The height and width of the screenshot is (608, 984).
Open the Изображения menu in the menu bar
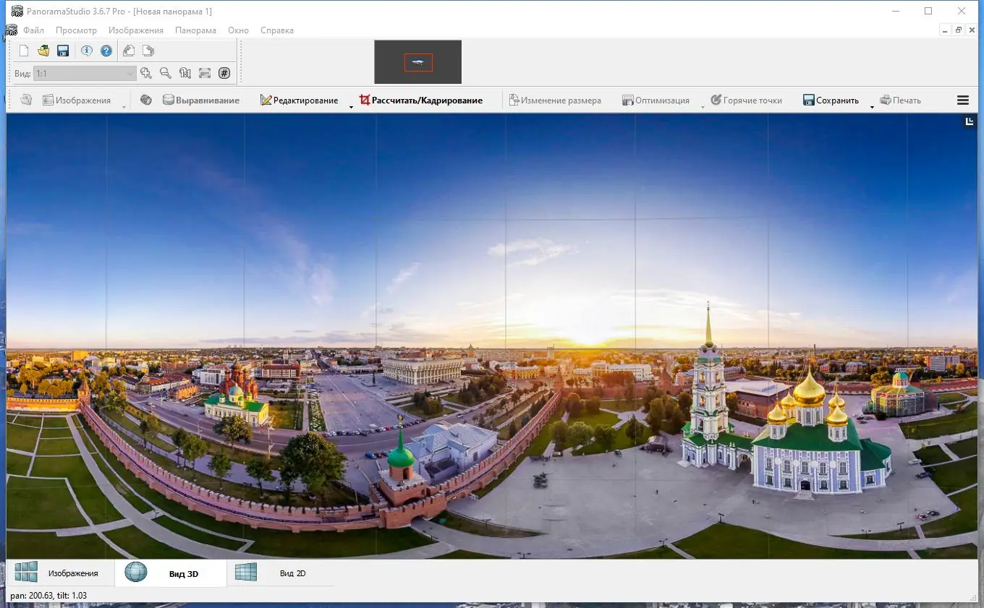pyautogui.click(x=136, y=30)
